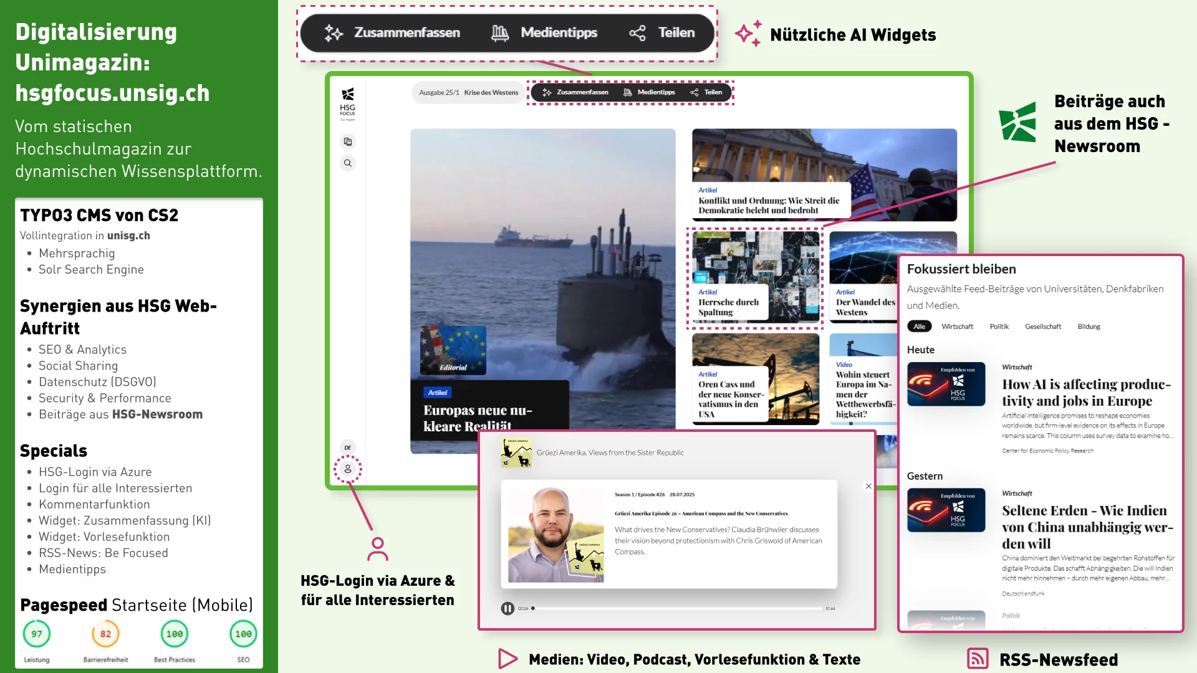Switch language with the DE button
This screenshot has height=673, width=1197.
(348, 447)
